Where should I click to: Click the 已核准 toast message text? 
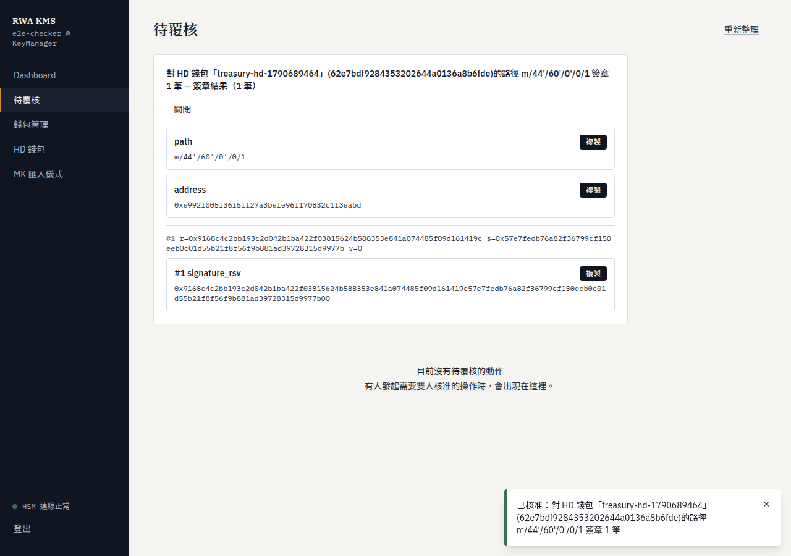tap(612, 518)
